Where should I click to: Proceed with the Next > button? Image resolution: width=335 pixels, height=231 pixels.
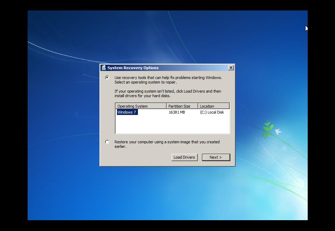216,157
